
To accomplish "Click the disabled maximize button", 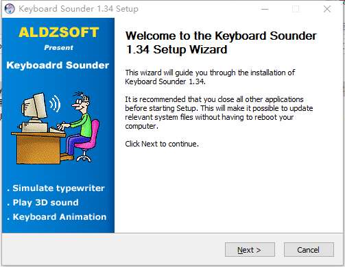I will (x=296, y=9).
